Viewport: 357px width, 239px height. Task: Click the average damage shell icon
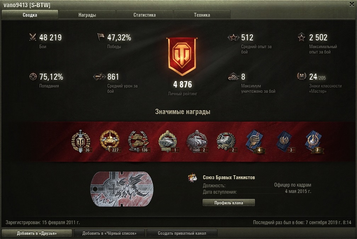[x=99, y=77]
